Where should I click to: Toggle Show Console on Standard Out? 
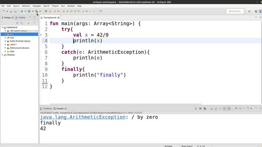(225, 109)
